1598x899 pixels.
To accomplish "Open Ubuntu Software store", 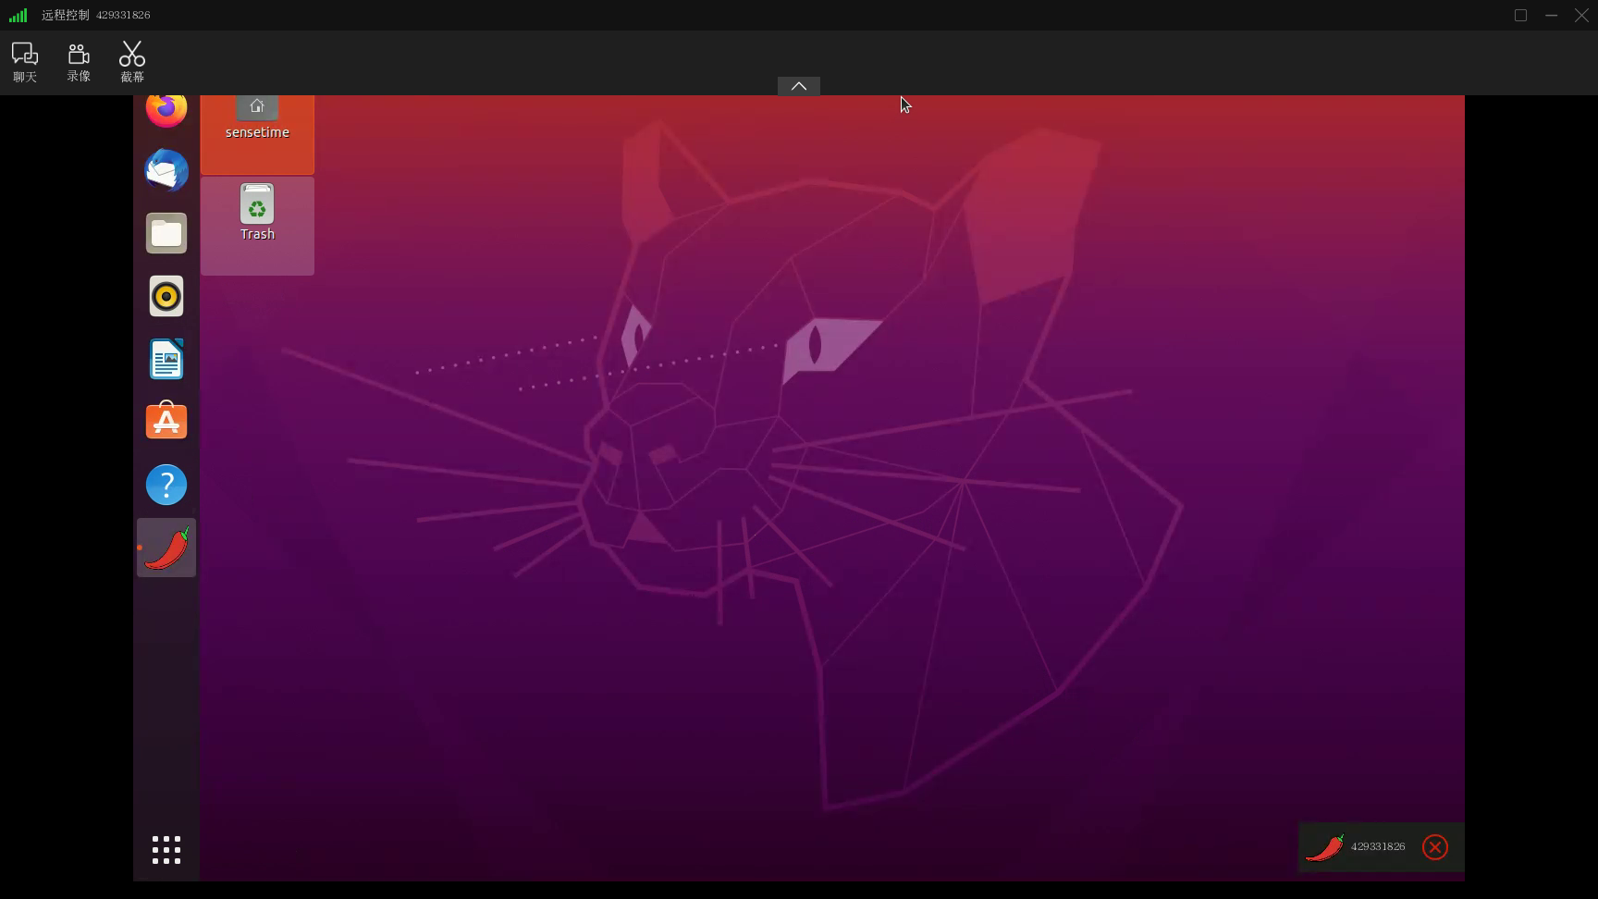I will tap(166, 422).
